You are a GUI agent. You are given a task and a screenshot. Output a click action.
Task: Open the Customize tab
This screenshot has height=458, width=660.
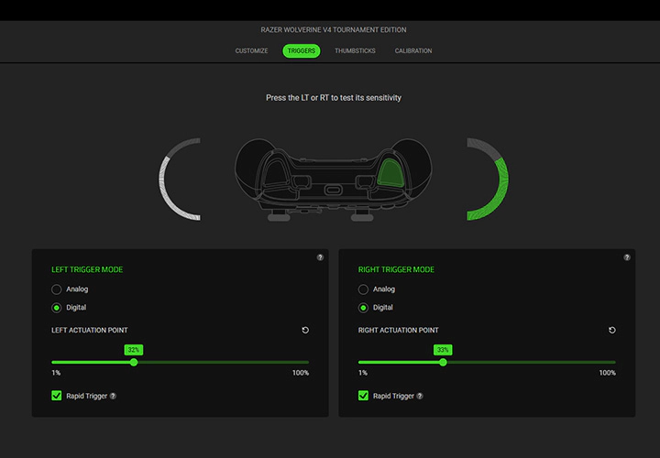pyautogui.click(x=251, y=51)
